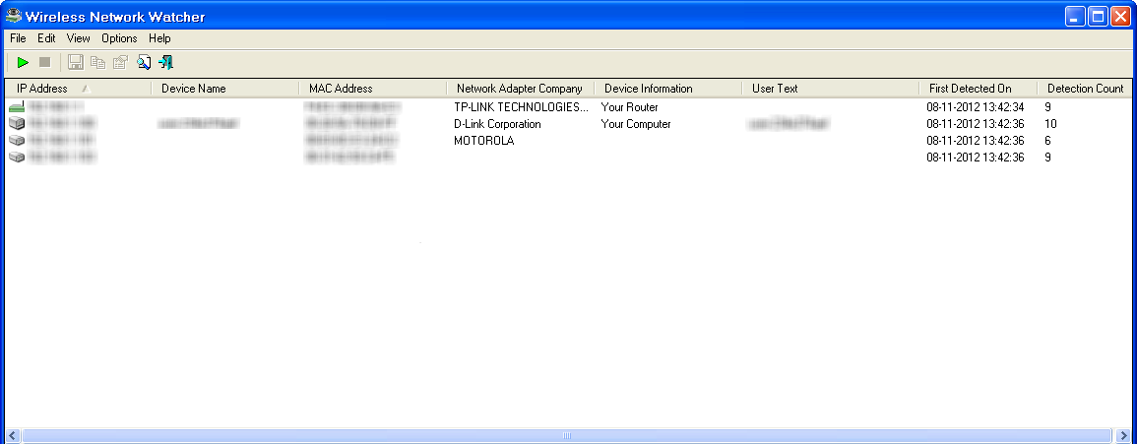Sort by User Text column header

[830, 89]
